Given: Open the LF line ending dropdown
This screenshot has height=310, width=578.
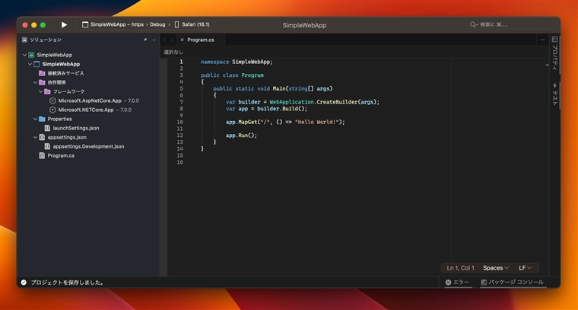Looking at the screenshot, I should coord(526,268).
